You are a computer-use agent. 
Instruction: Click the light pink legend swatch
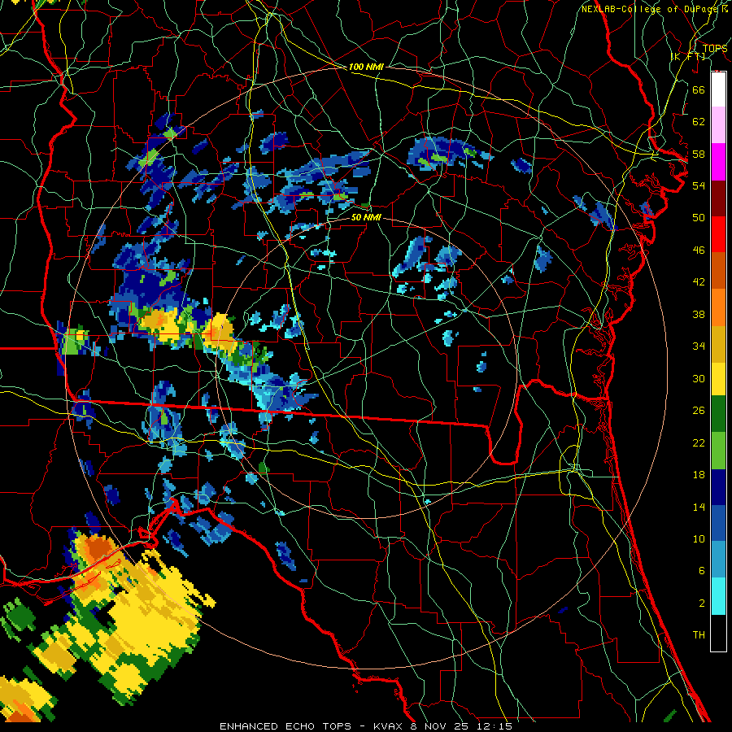coord(718,125)
